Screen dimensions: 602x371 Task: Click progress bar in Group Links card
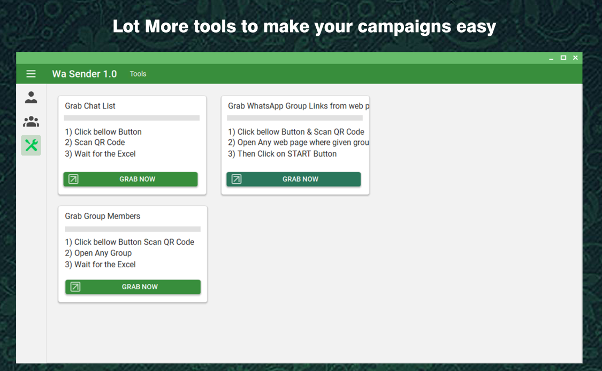pos(295,118)
